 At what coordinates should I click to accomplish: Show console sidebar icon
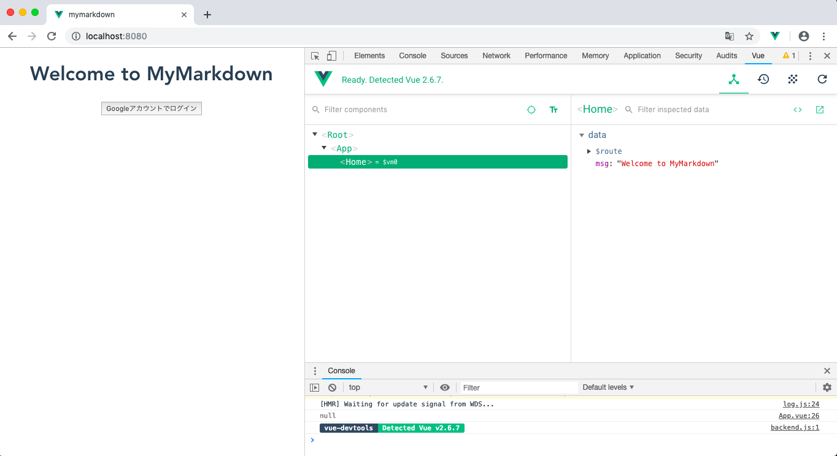pyautogui.click(x=315, y=387)
